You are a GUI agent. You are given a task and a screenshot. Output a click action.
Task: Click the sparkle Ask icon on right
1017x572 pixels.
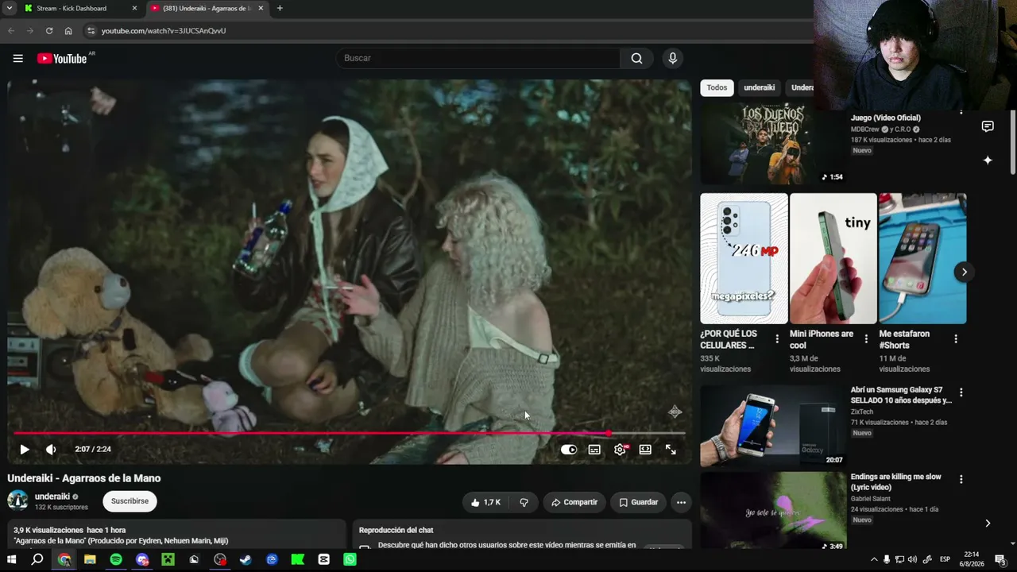coord(988,160)
